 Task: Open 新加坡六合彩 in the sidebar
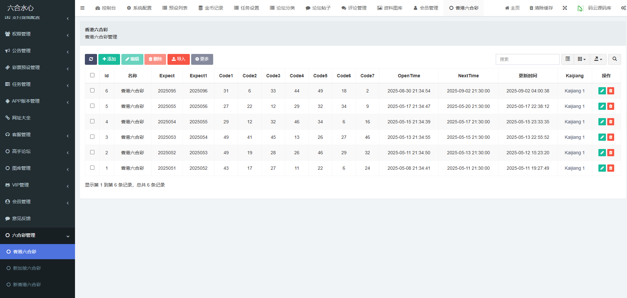pos(27,268)
